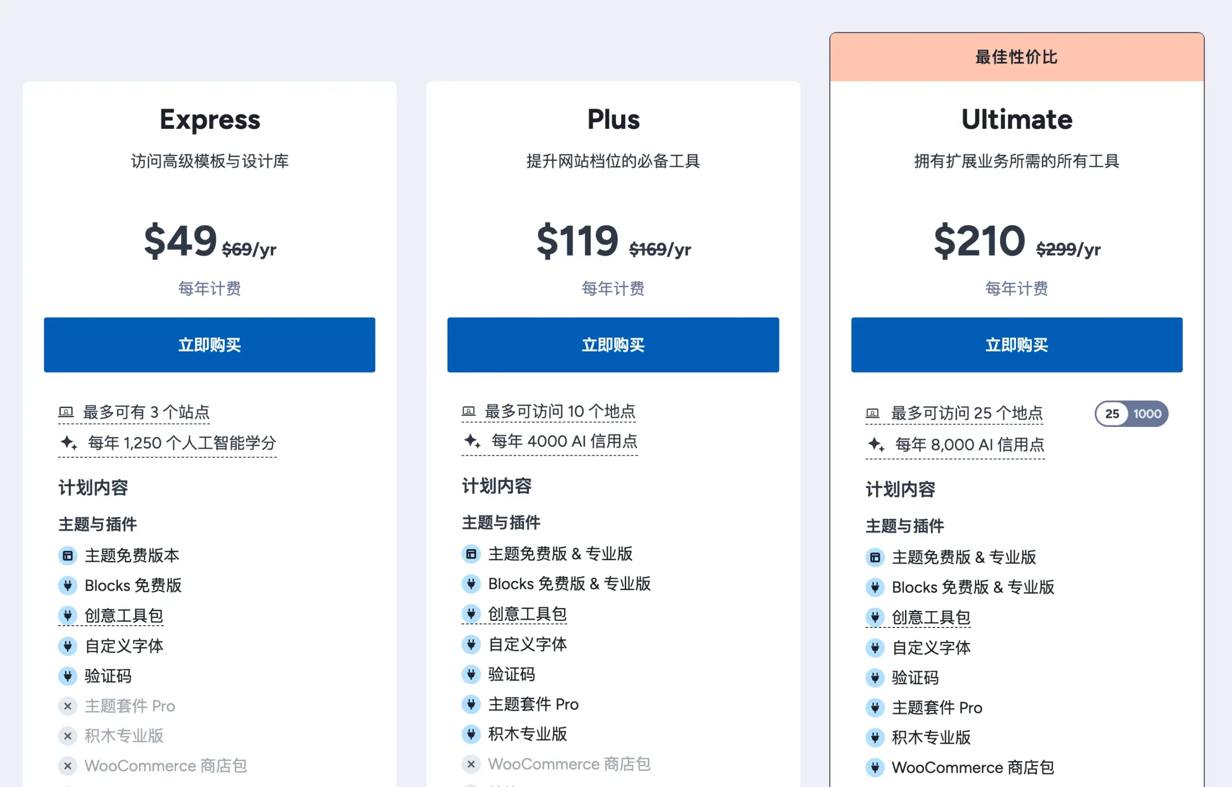Viewport: 1232px width, 787px height.
Task: Click plug icon beside 主题套件 Pro in Ultimate
Action: pyautogui.click(x=875, y=707)
